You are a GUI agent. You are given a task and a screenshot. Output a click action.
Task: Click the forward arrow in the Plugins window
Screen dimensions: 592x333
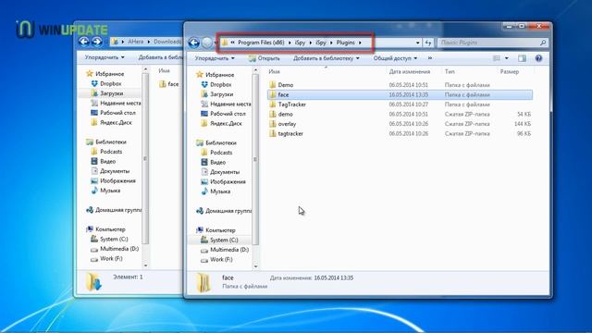pos(207,43)
